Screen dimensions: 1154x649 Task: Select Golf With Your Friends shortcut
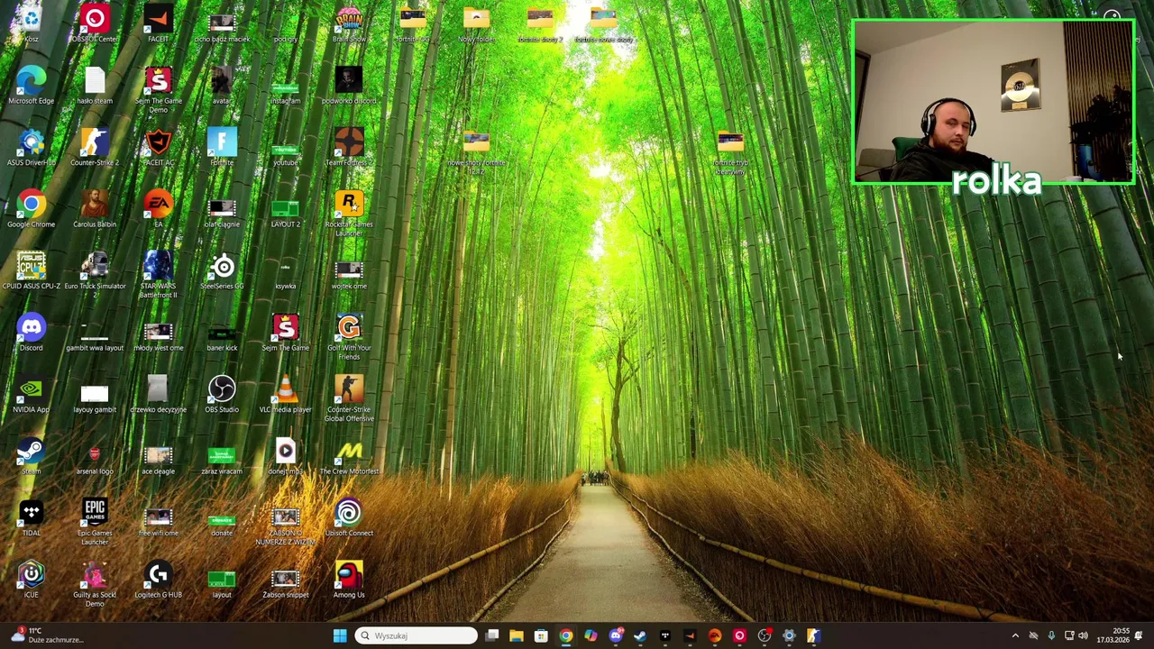tap(349, 337)
